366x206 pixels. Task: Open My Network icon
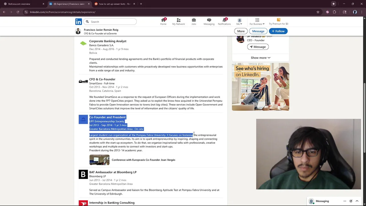tap(178, 22)
